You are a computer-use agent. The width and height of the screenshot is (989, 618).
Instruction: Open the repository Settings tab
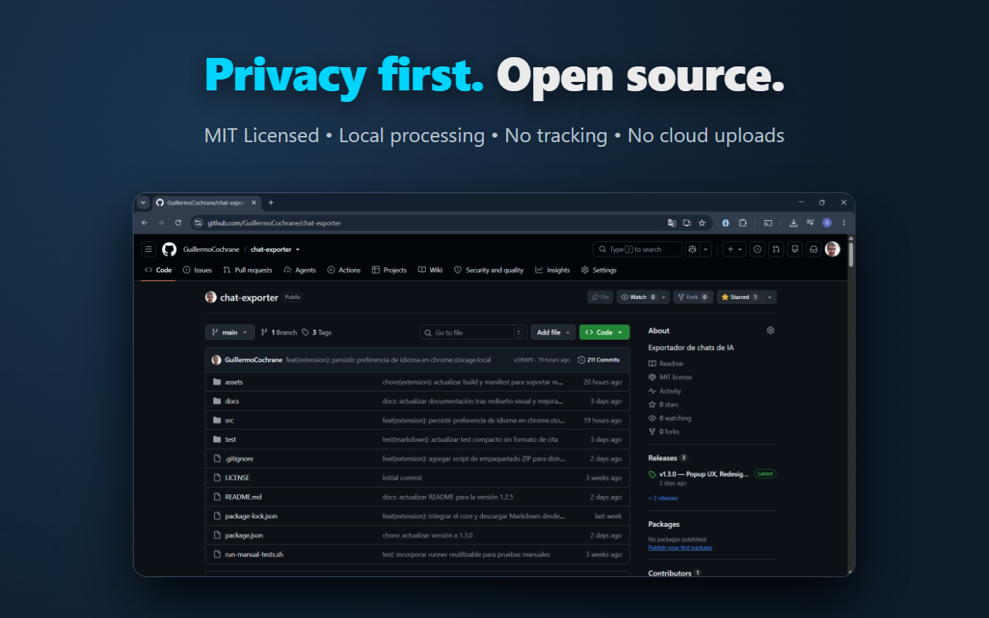click(599, 270)
